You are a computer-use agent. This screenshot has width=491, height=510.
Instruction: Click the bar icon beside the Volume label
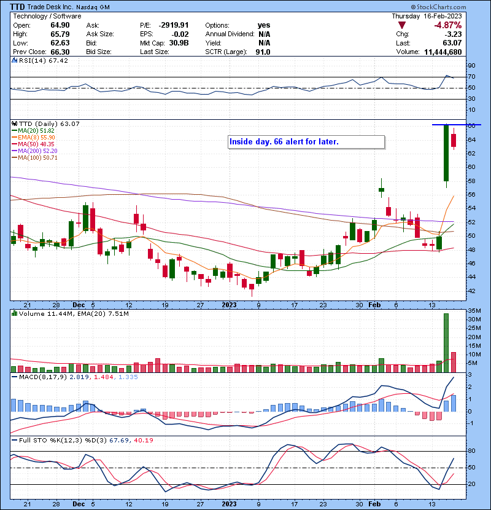(x=14, y=313)
